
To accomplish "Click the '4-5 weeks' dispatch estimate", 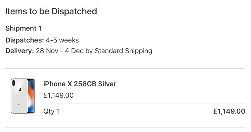I will click(62, 40).
